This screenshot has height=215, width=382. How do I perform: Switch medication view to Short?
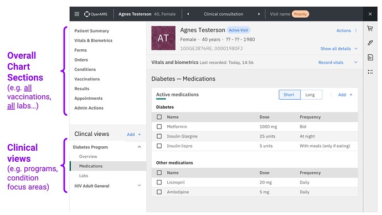click(290, 95)
